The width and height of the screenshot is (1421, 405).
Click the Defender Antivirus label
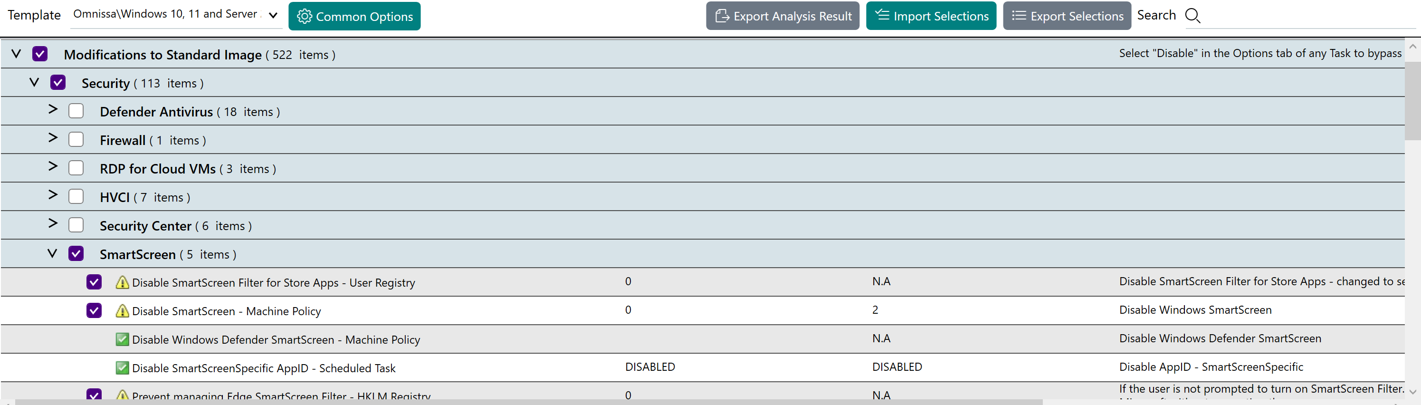tap(156, 111)
